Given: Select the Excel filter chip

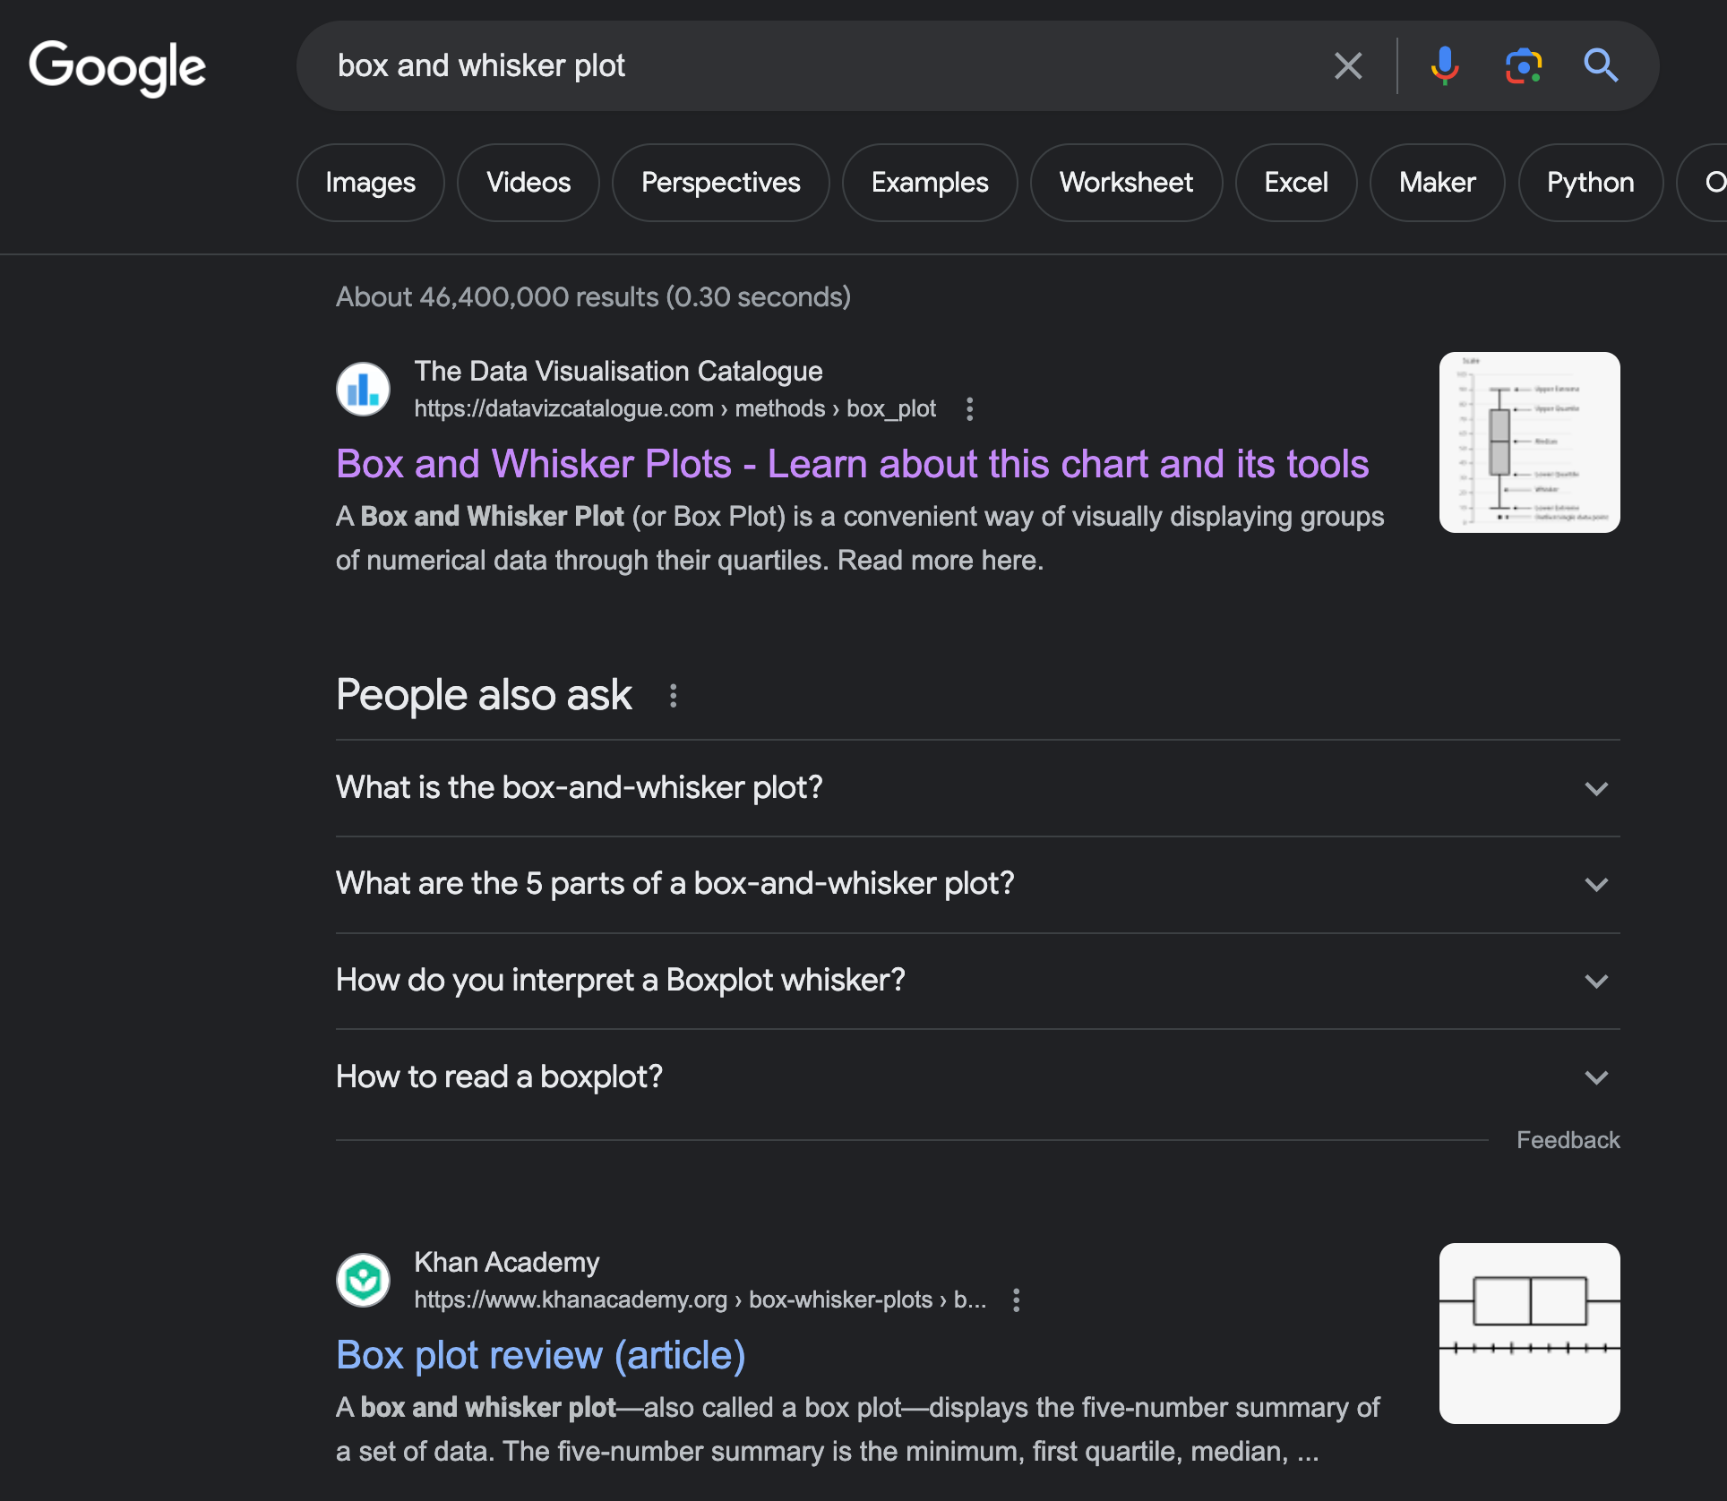Looking at the screenshot, I should click(x=1296, y=183).
